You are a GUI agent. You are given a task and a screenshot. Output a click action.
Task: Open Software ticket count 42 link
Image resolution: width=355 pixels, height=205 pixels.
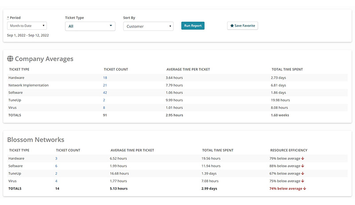(x=105, y=93)
